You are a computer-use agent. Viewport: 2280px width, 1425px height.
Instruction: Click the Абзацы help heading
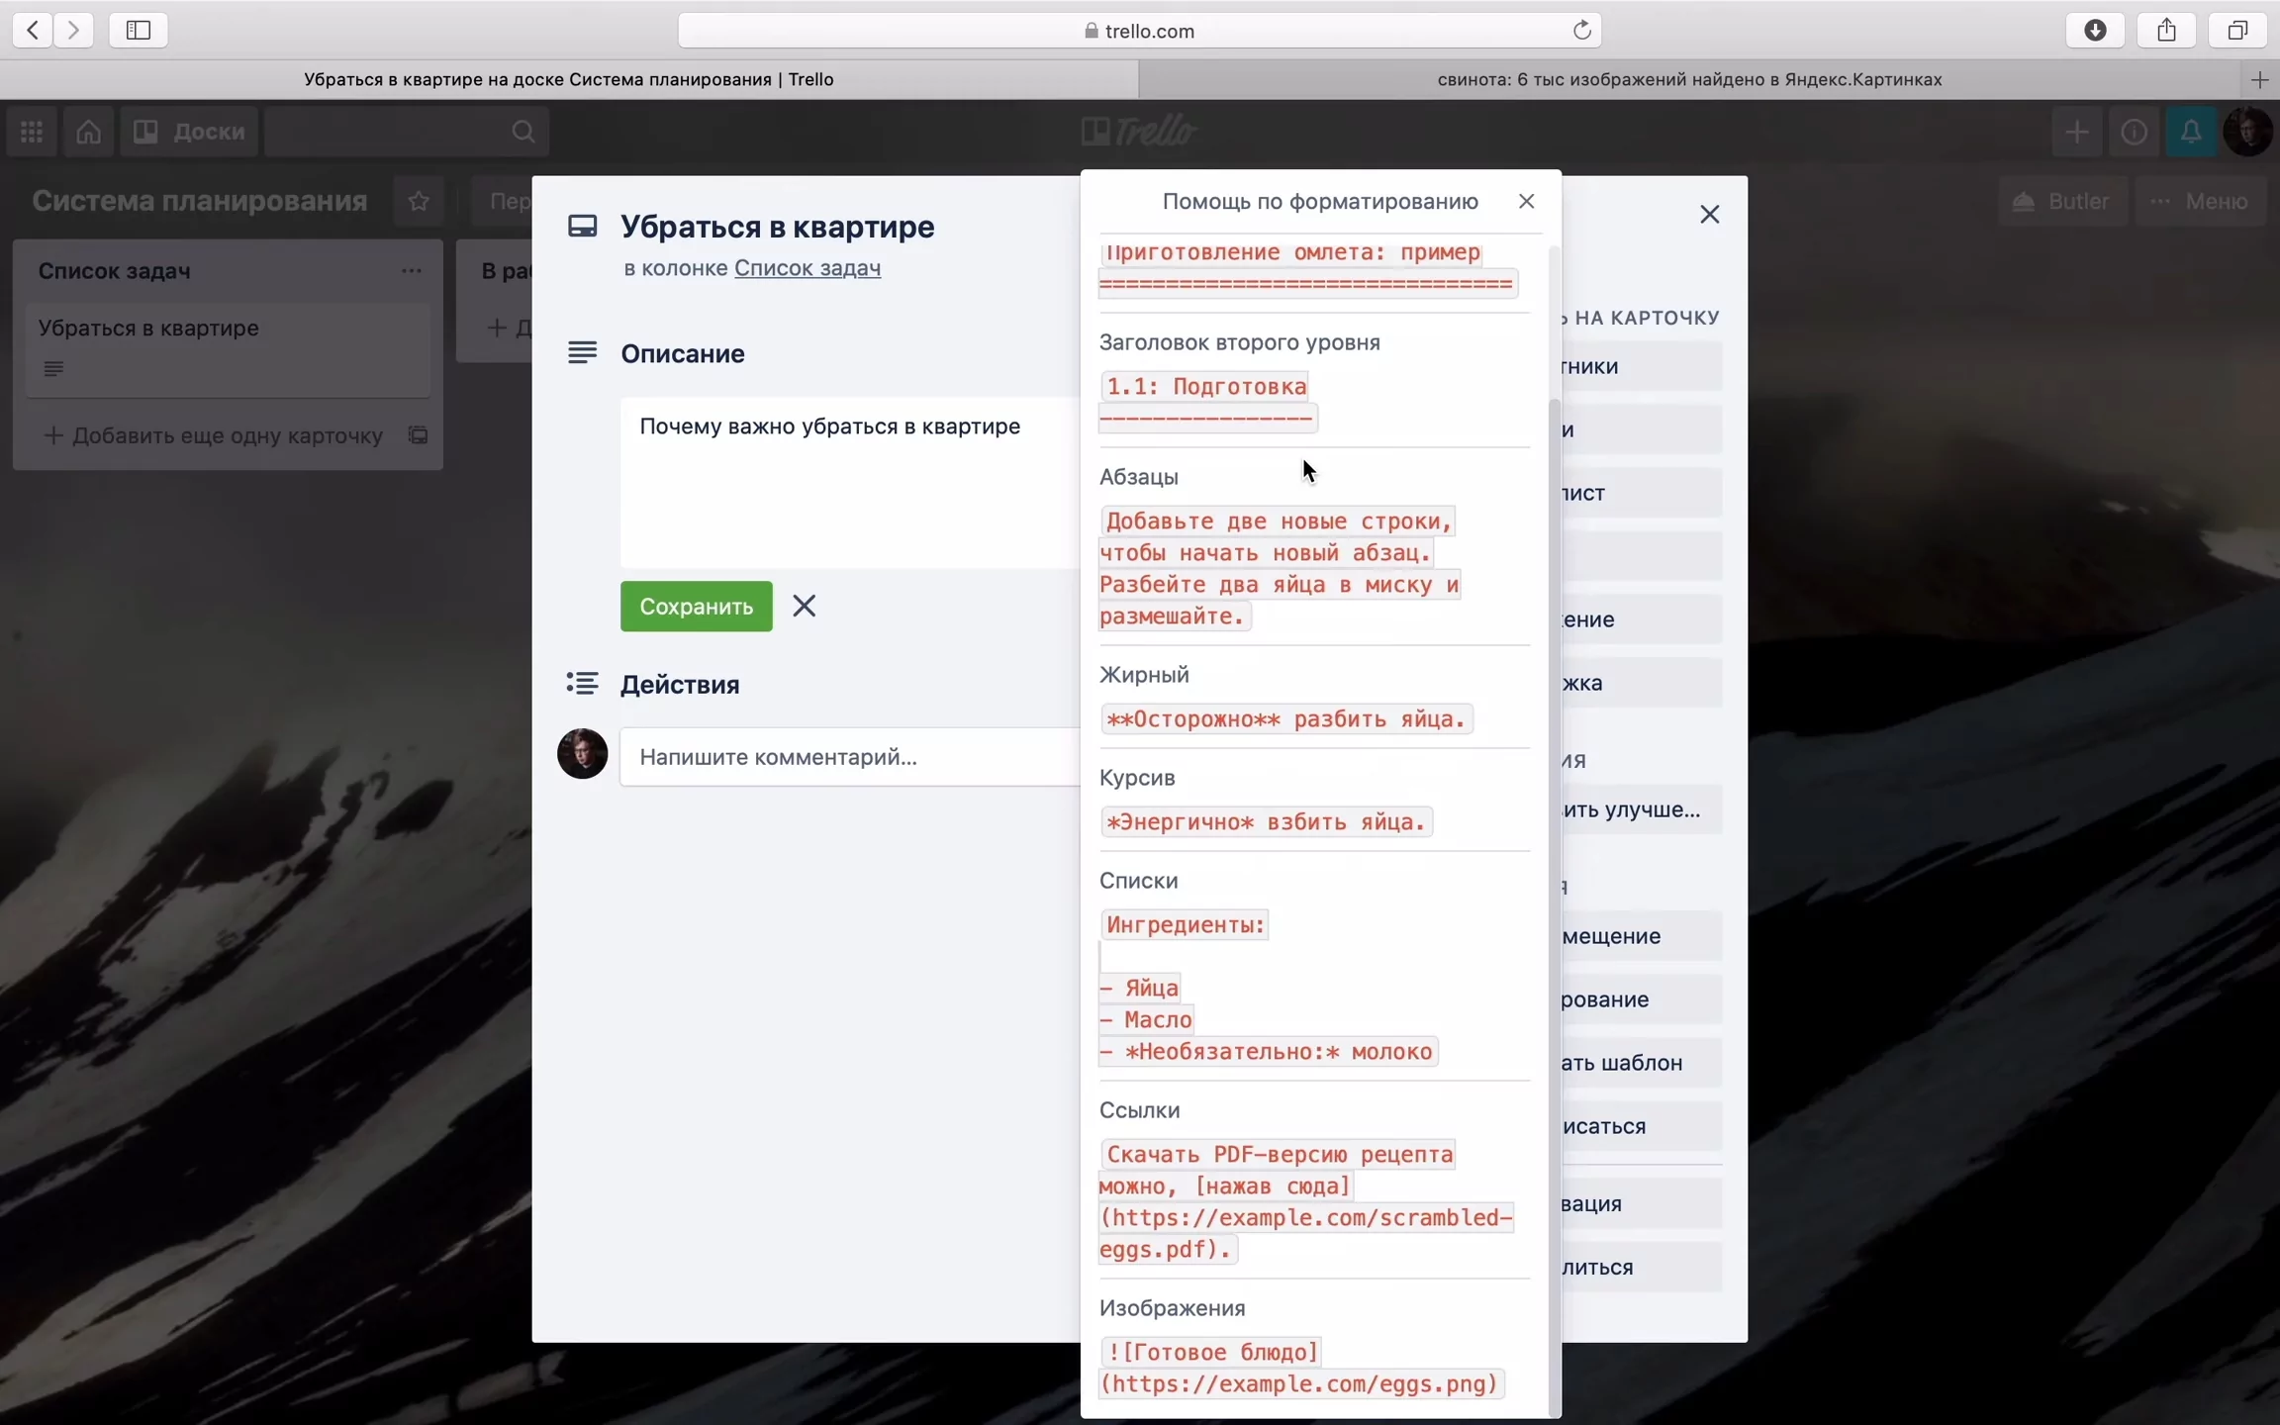1138,477
